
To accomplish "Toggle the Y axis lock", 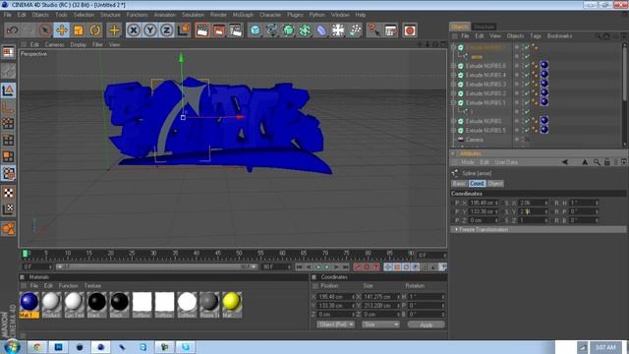I will click(150, 30).
